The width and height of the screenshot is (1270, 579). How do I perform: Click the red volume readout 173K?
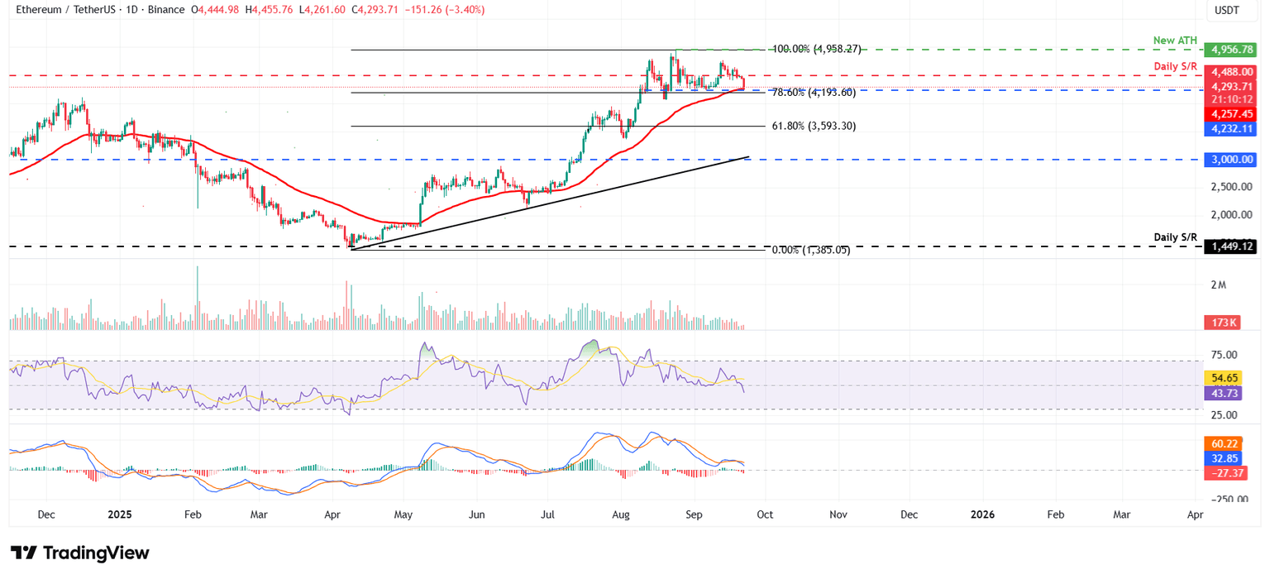coord(1223,323)
